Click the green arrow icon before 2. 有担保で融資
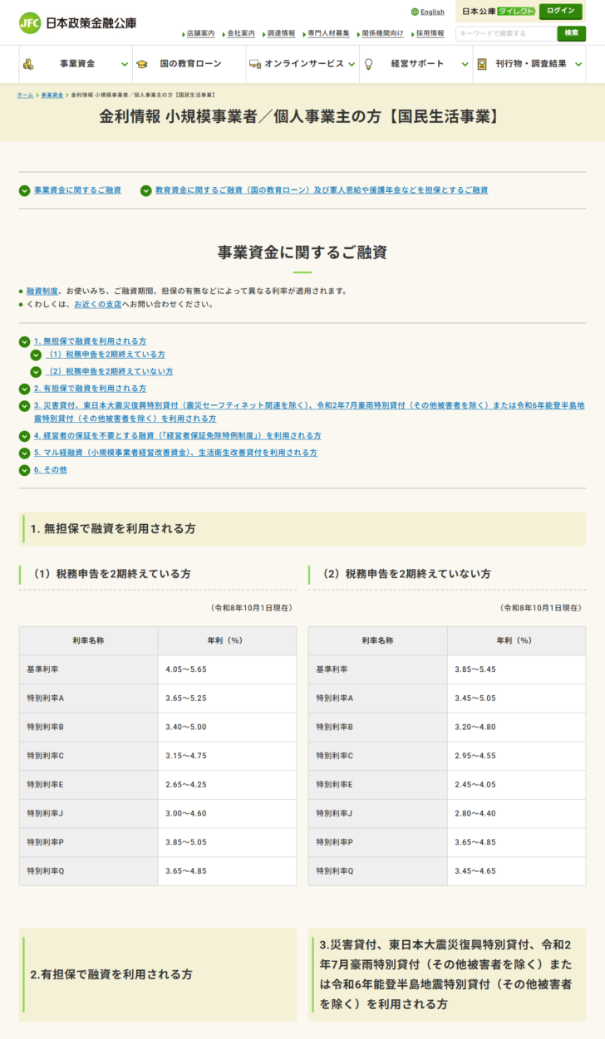The height and width of the screenshot is (1039, 605). tap(24, 389)
